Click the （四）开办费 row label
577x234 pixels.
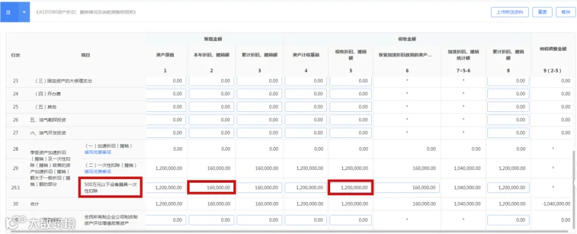click(x=47, y=94)
